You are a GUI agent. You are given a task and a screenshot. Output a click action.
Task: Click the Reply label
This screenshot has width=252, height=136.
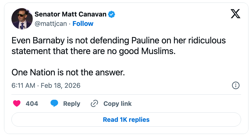(72, 104)
